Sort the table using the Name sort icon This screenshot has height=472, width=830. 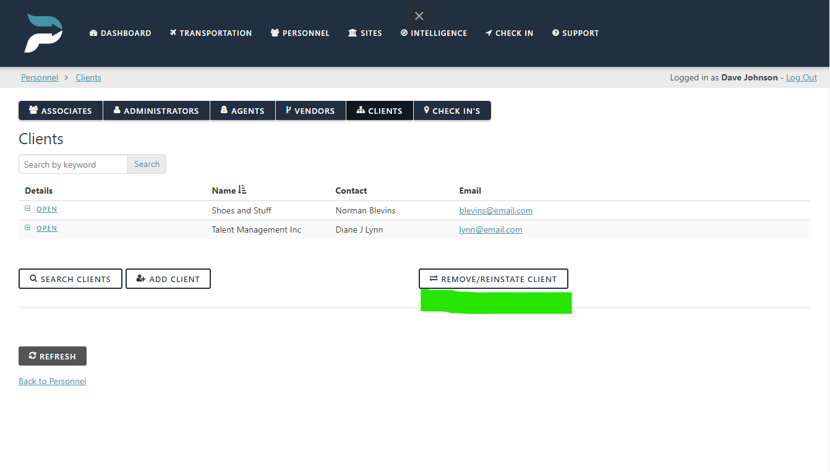(241, 189)
